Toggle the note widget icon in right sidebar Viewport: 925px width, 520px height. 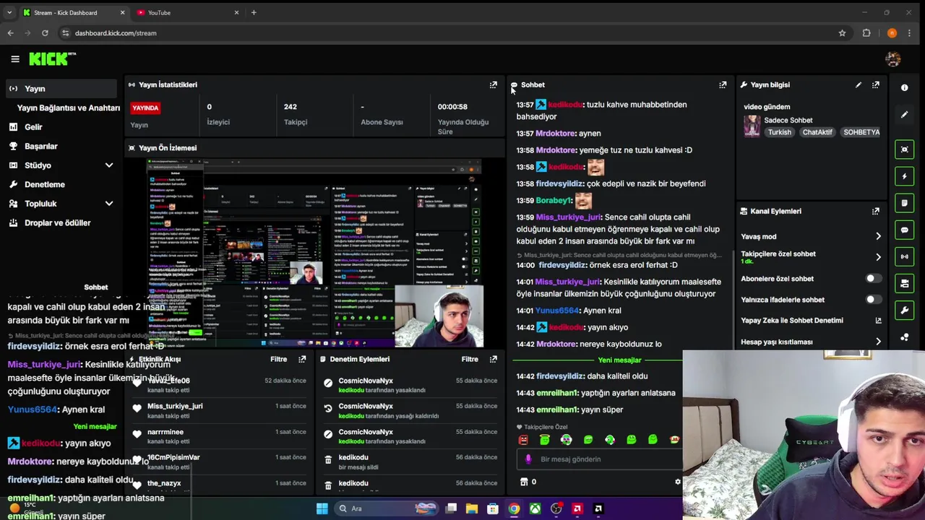coord(904,203)
